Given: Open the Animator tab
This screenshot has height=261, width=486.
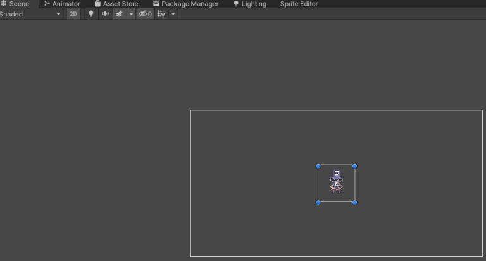Looking at the screenshot, I should (62, 4).
